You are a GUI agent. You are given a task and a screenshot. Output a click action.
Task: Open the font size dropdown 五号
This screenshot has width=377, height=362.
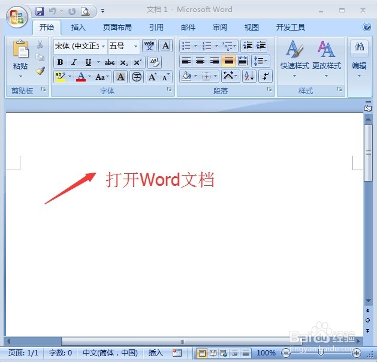point(135,46)
